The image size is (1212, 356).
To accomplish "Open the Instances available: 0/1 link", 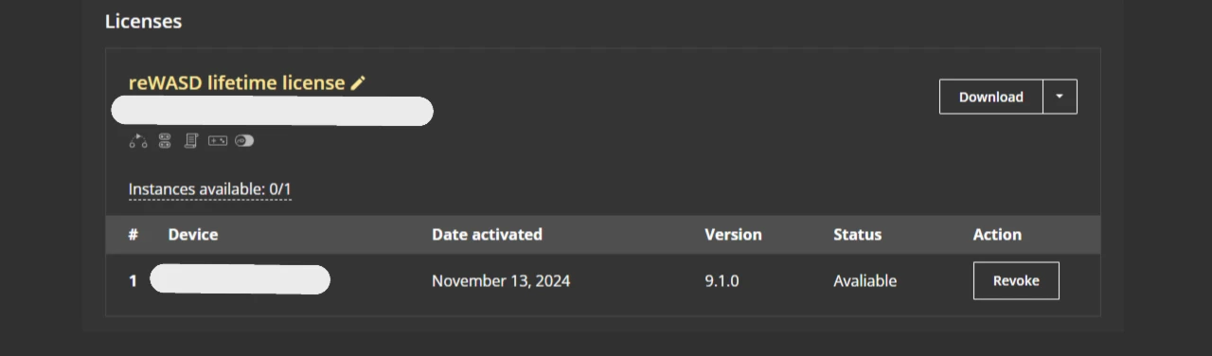I will pyautogui.click(x=210, y=189).
